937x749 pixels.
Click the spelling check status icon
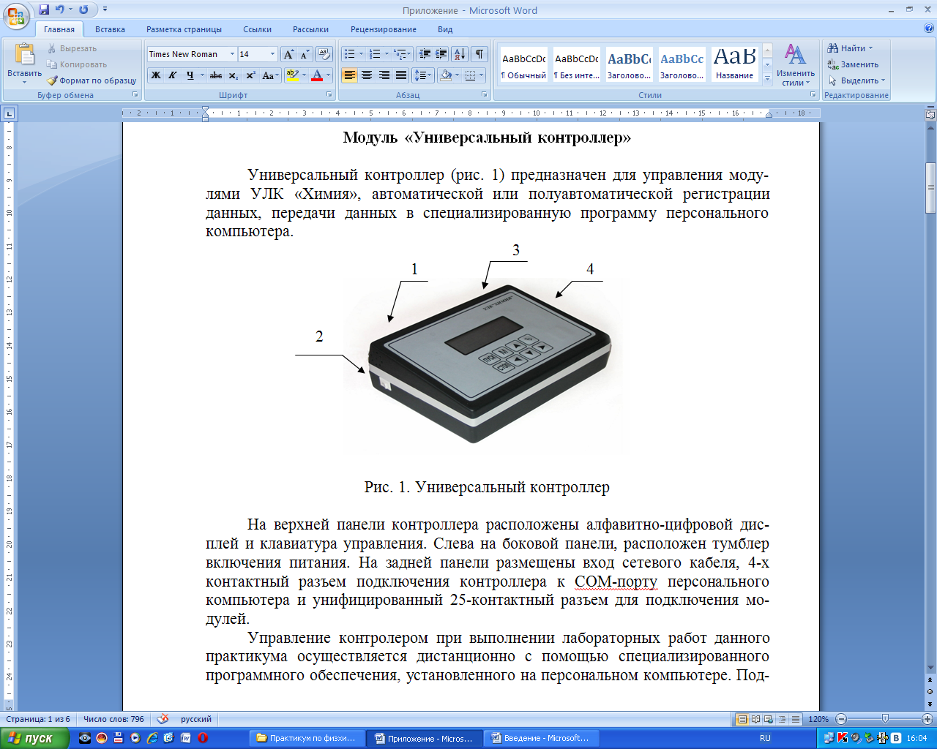[163, 719]
